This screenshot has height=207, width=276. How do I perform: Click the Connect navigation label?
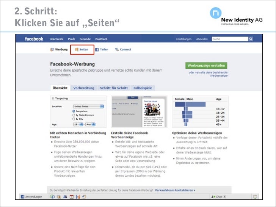tap(125, 49)
